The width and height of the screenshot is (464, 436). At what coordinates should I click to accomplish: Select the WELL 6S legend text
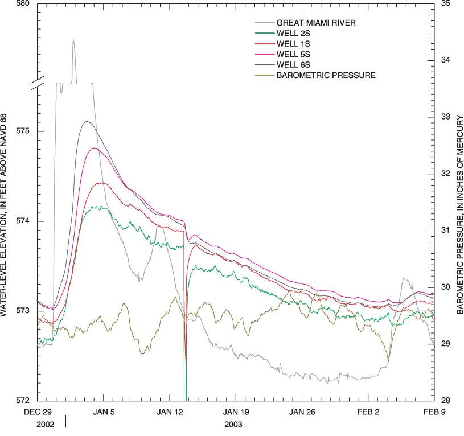[295, 64]
